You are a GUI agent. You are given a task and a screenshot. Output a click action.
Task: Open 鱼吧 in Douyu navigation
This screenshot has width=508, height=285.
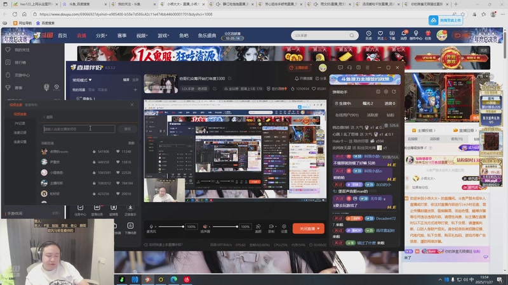coord(184,35)
